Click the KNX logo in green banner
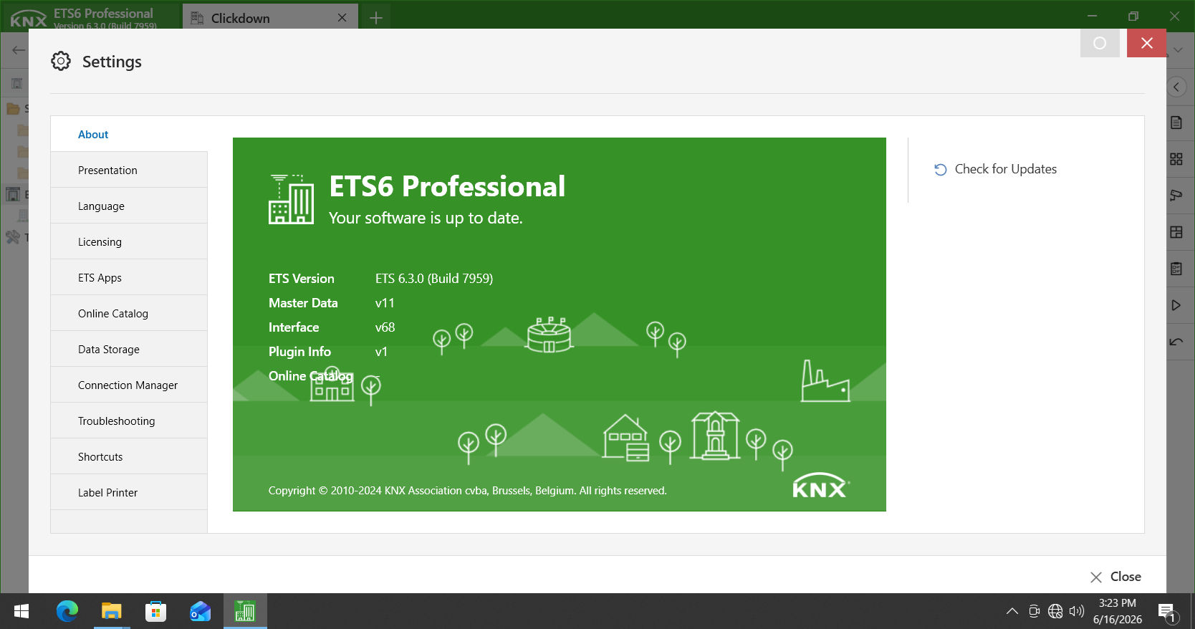1195x629 pixels. [820, 486]
